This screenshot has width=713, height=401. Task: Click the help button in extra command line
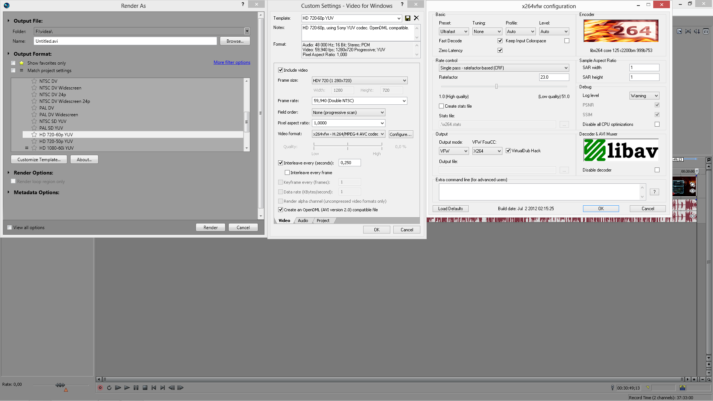[654, 192]
